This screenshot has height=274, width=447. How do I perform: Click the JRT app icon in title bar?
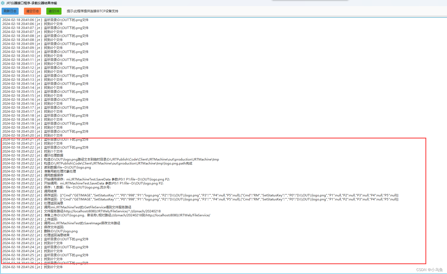pyautogui.click(x=3, y=3)
